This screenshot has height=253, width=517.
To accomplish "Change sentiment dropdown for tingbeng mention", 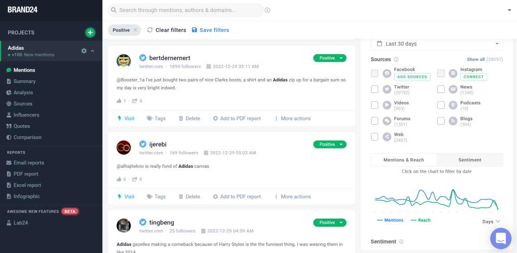I will pyautogui.click(x=330, y=223).
